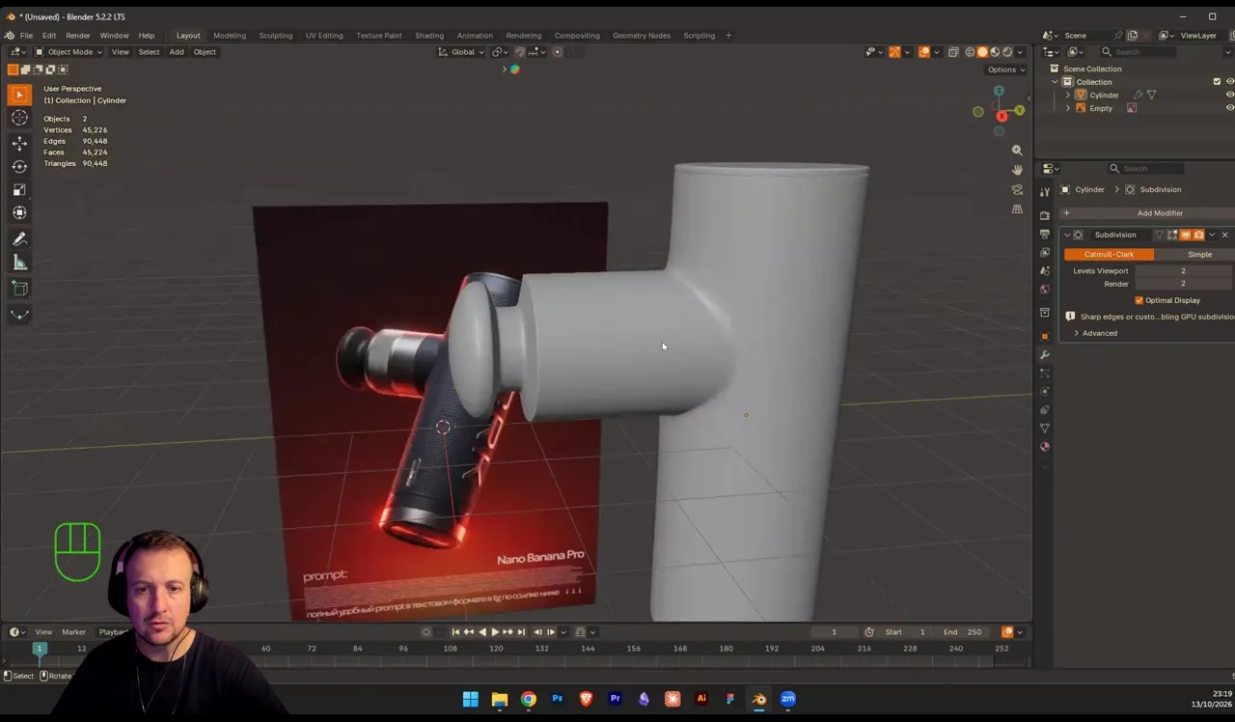Toggle Subdivision modifier viewport display

1186,235
